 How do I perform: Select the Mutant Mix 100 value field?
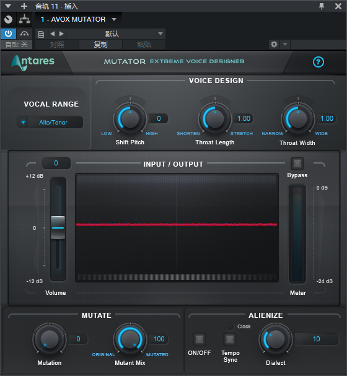(159, 339)
